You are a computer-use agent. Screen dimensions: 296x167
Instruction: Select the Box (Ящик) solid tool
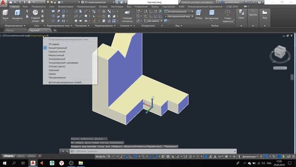tap(5, 15)
